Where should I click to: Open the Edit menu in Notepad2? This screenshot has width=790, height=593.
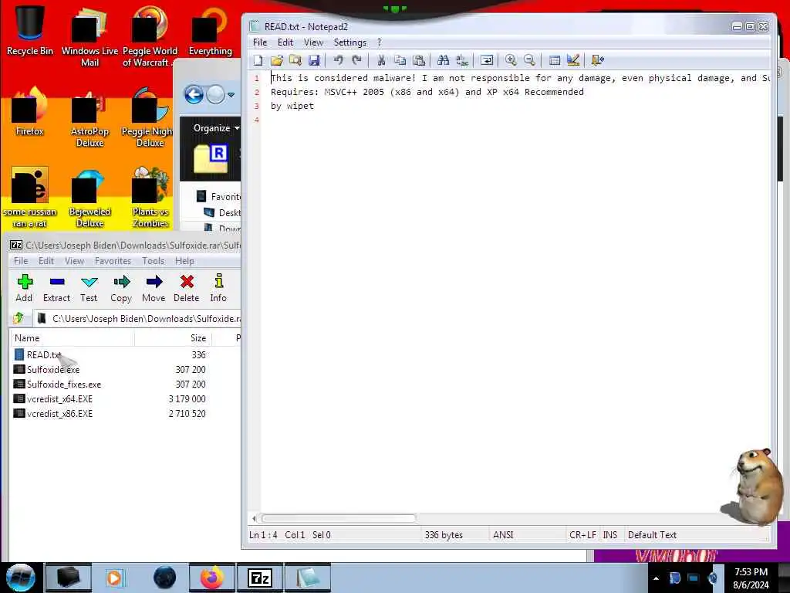(285, 42)
